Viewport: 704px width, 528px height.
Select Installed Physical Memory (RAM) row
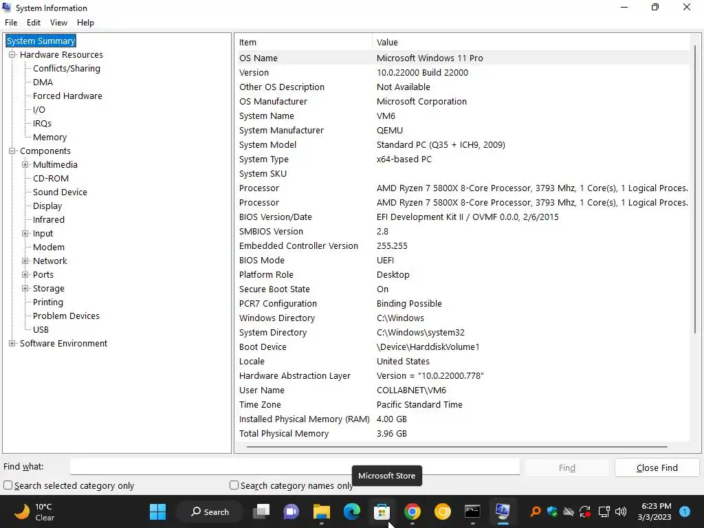pos(463,419)
